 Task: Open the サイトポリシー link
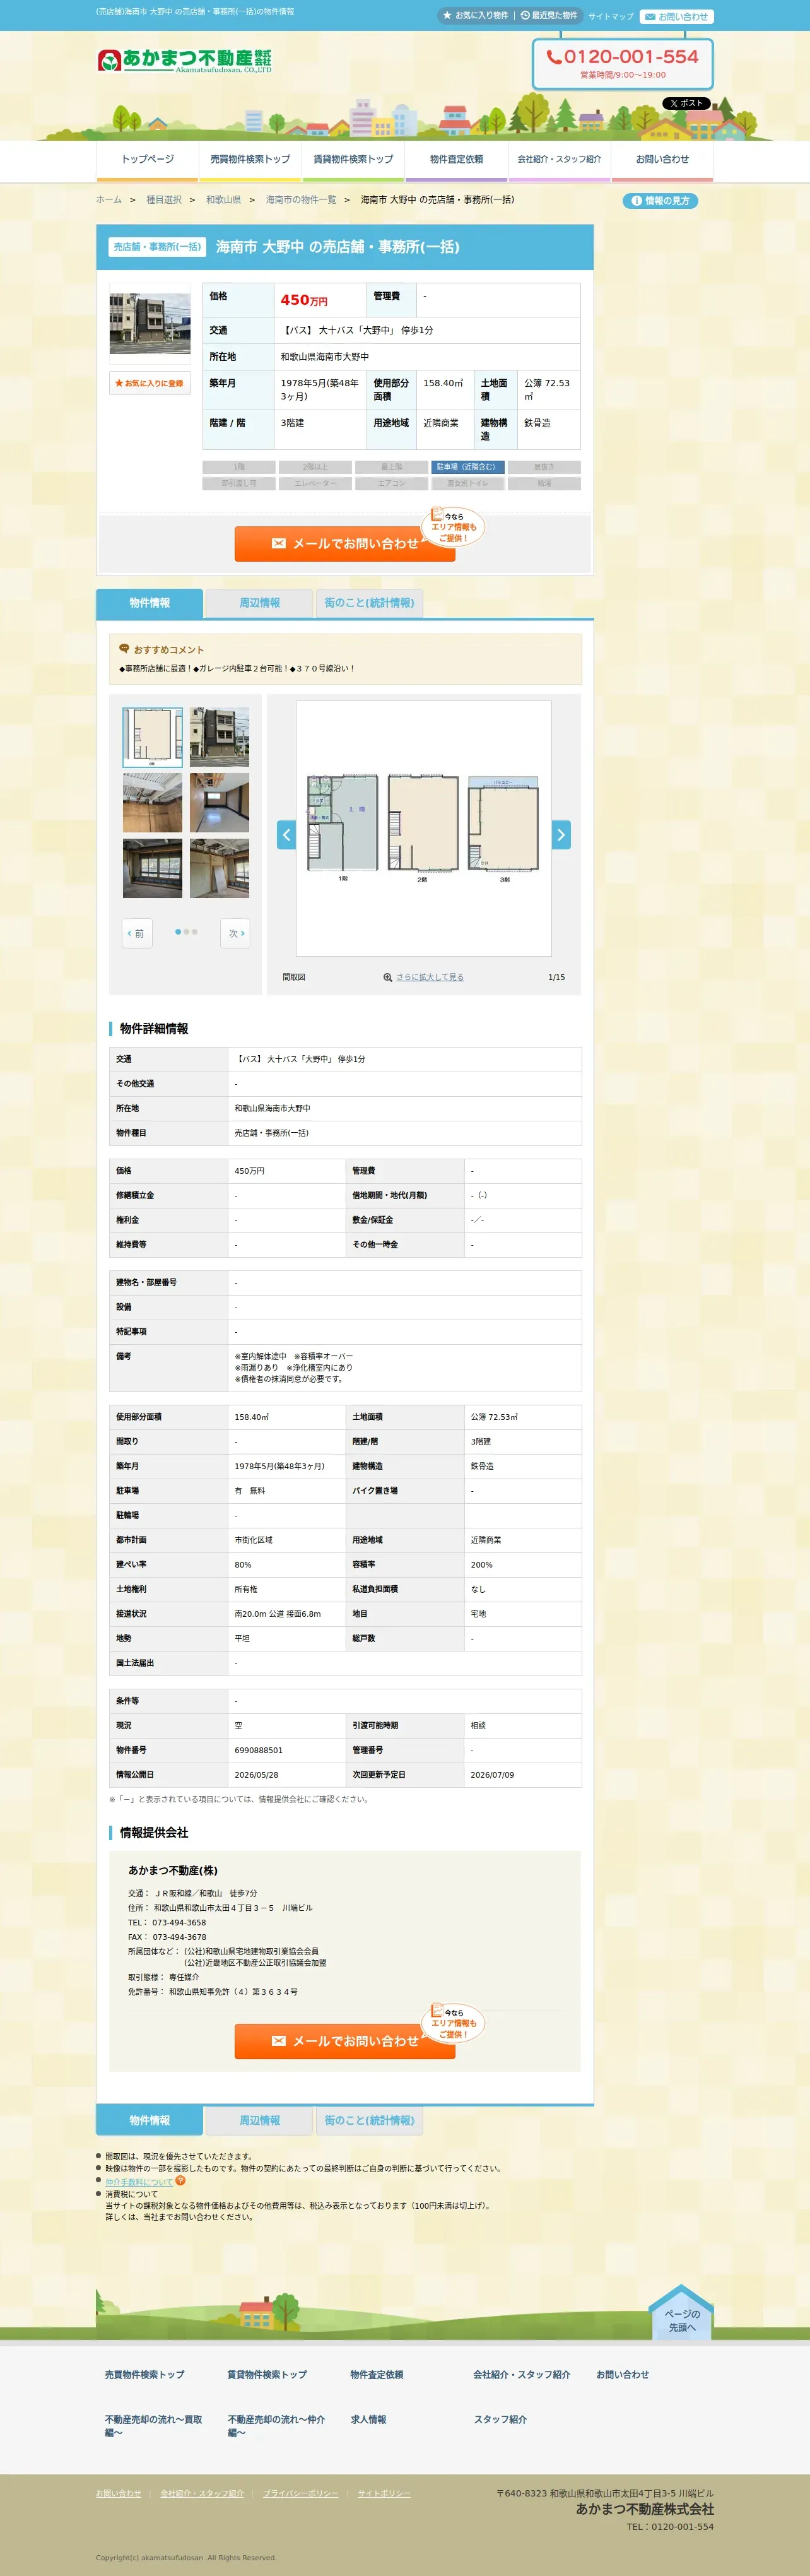coord(384,2493)
